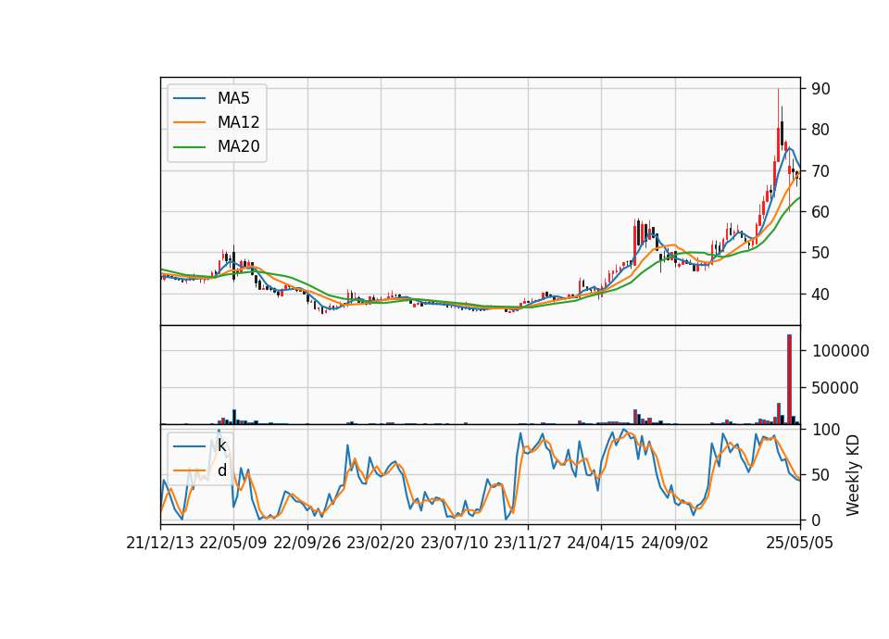Click the 23/11/27 date label
The height and width of the screenshot is (639, 889).
528,543
